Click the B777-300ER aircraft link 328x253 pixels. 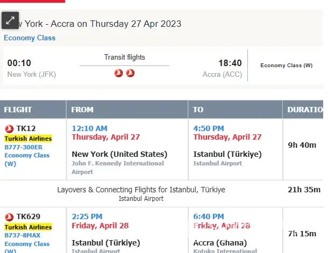pyautogui.click(x=24, y=147)
